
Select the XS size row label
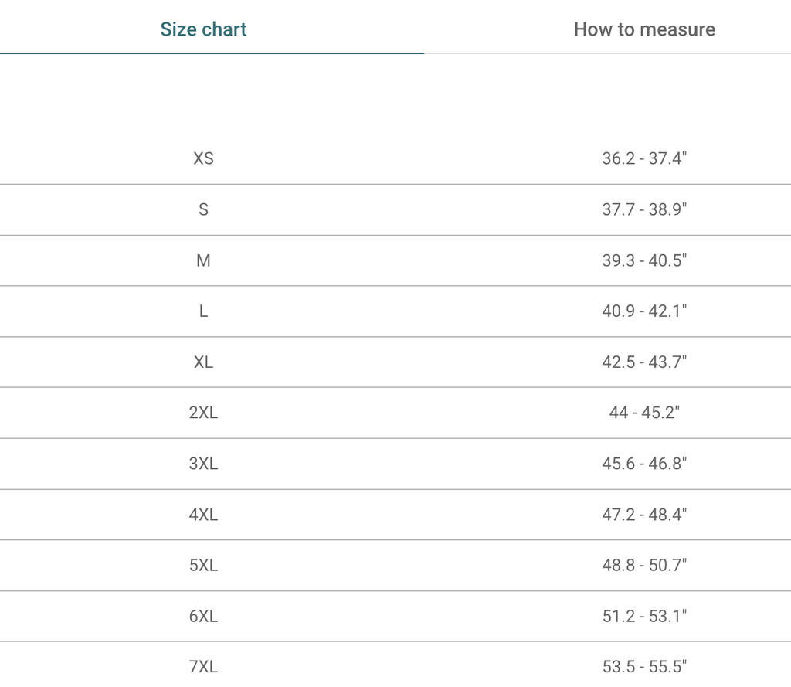coord(203,158)
